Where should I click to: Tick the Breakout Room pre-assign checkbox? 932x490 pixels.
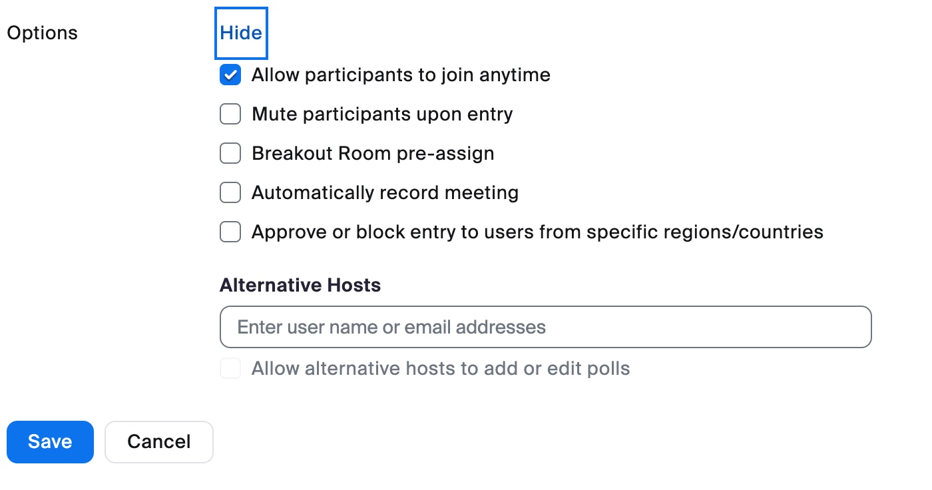(230, 154)
